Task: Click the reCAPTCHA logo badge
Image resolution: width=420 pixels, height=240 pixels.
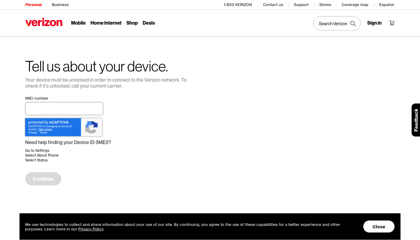Action: (91, 127)
